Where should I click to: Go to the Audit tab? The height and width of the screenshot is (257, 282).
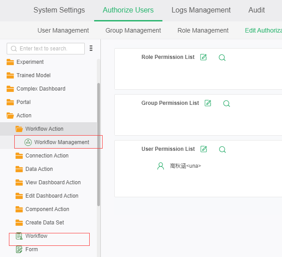[257, 10]
